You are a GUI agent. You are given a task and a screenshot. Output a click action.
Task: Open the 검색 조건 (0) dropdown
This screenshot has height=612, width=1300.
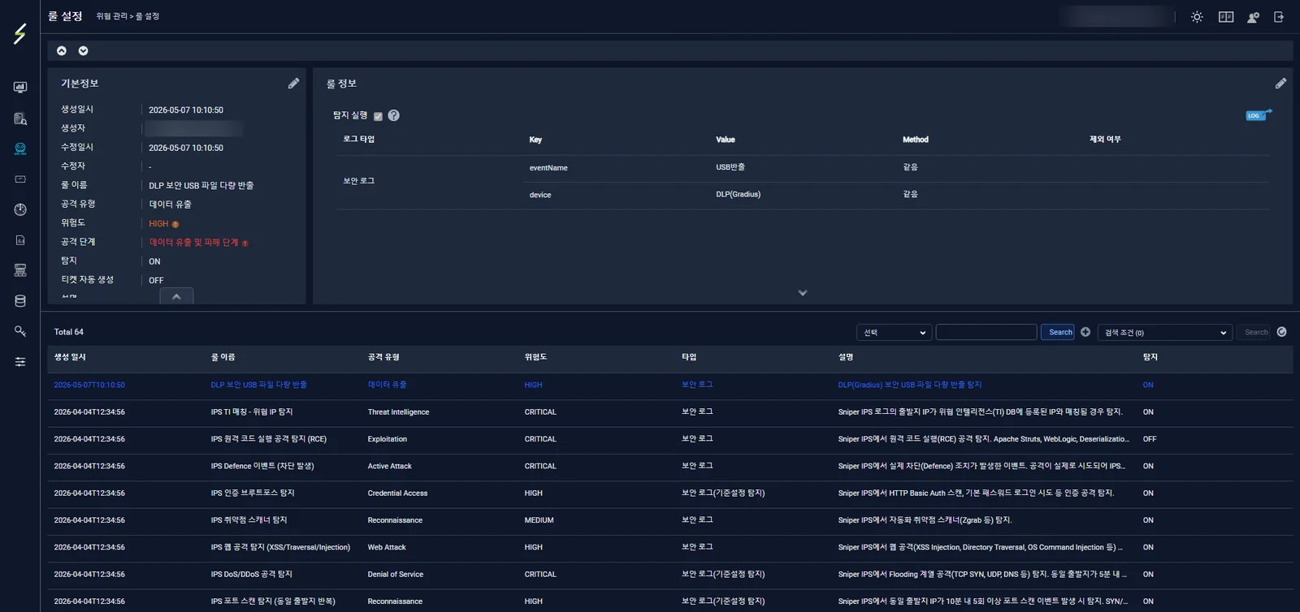[1164, 333]
